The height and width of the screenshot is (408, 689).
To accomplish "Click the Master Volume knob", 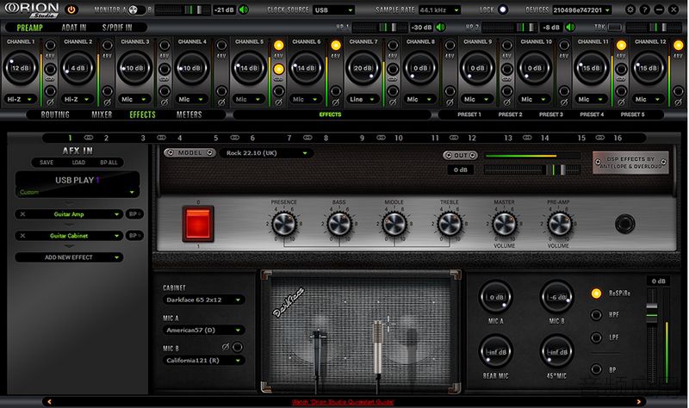I will tap(505, 224).
